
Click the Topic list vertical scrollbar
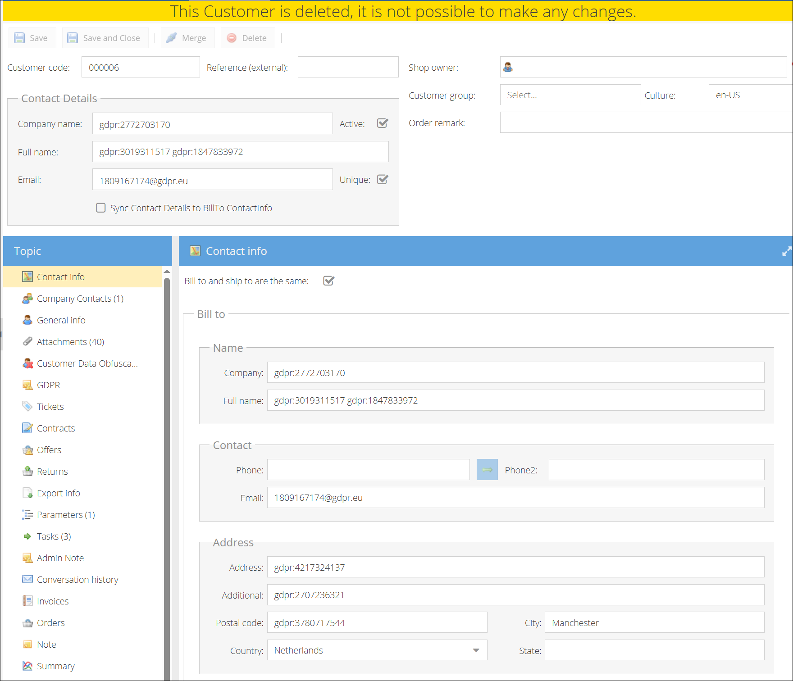pos(167,450)
